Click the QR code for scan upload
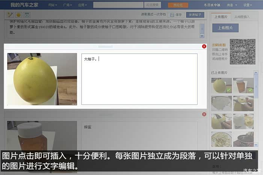Viewport: 263px width, 175px height. (x=243, y=51)
